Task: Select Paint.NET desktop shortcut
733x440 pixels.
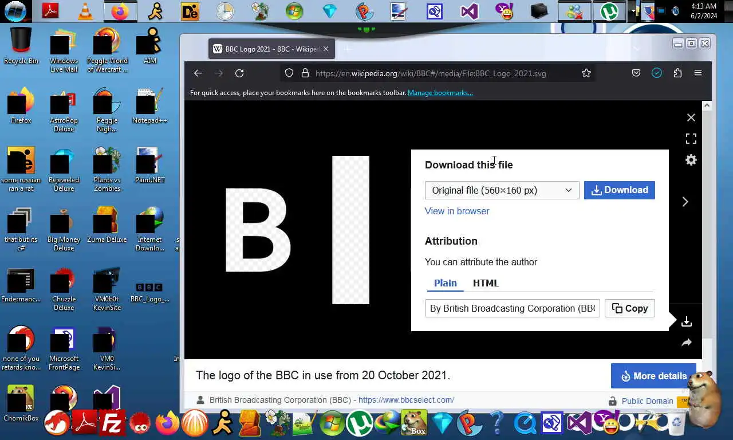Action: (149, 166)
